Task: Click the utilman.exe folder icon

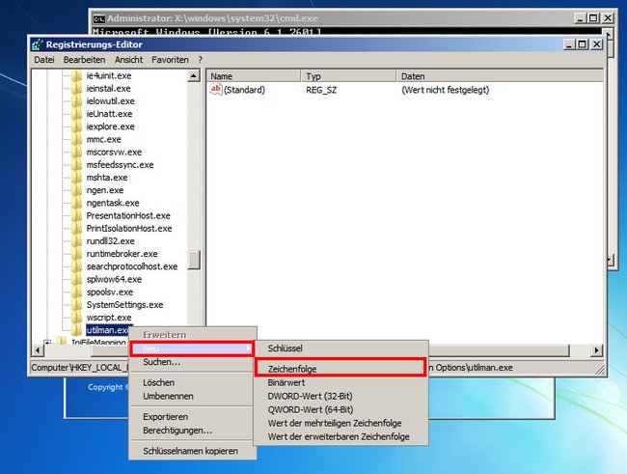Action: (x=77, y=330)
